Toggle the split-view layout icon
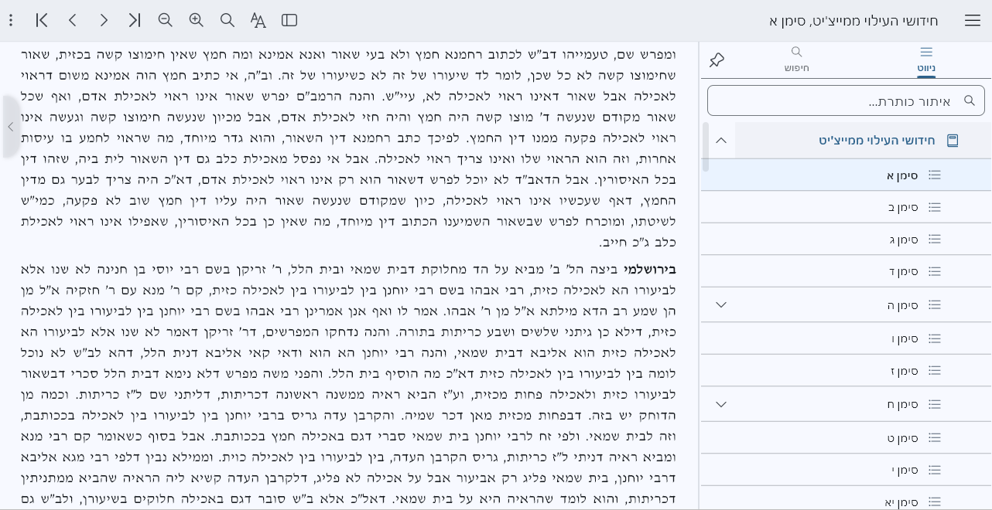 (289, 20)
